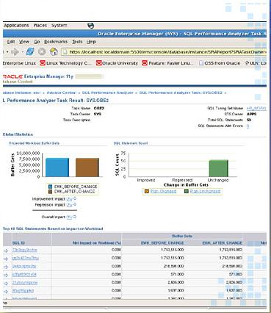This screenshot has width=271, height=313.
Task: Reload the page with the refresh icon
Action: tap(30, 51)
